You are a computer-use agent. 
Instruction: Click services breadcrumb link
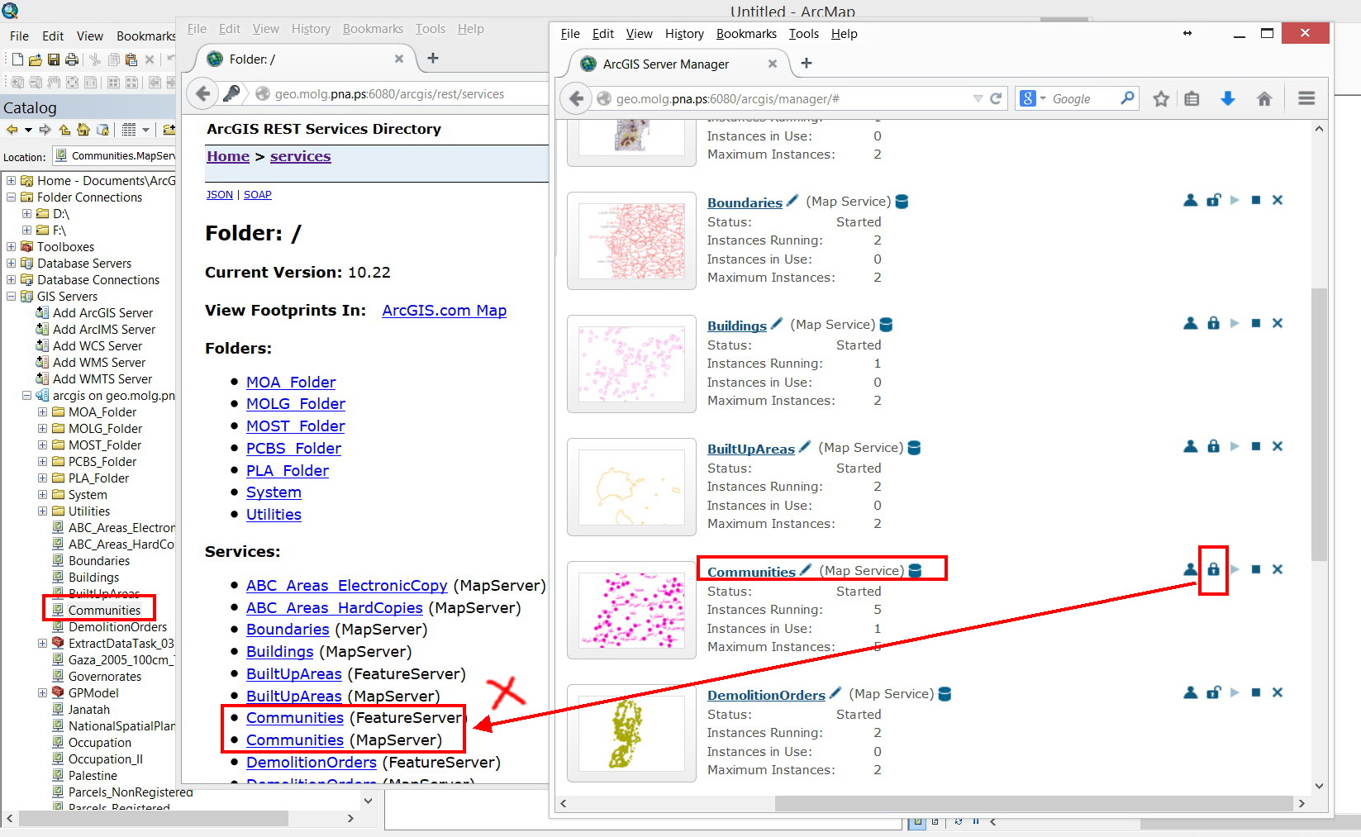tap(301, 156)
